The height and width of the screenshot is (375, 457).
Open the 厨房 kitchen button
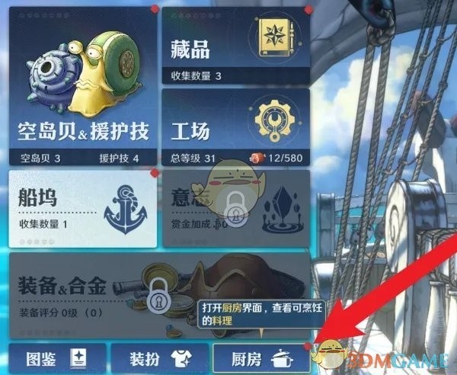[261, 358]
